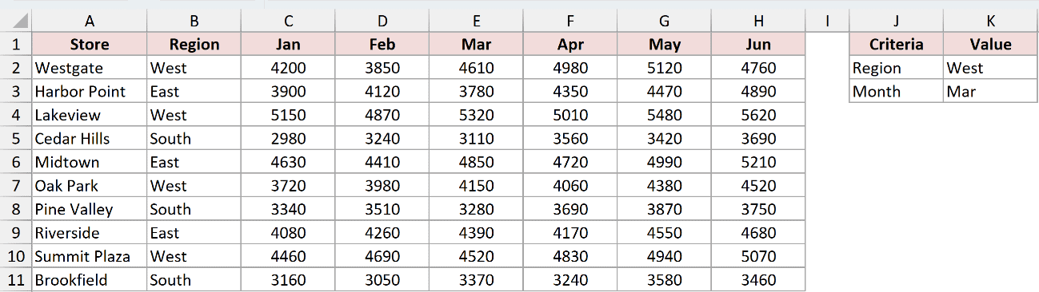The width and height of the screenshot is (1039, 292).
Task: Select Westgate's Mar value 4610
Action: click(x=476, y=68)
